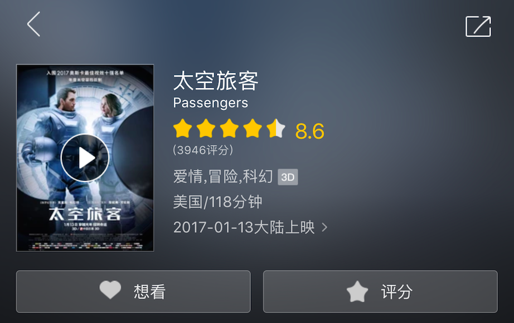This screenshot has height=323, width=514.
Task: Tap the heart icon for 想看
Action: pos(110,290)
